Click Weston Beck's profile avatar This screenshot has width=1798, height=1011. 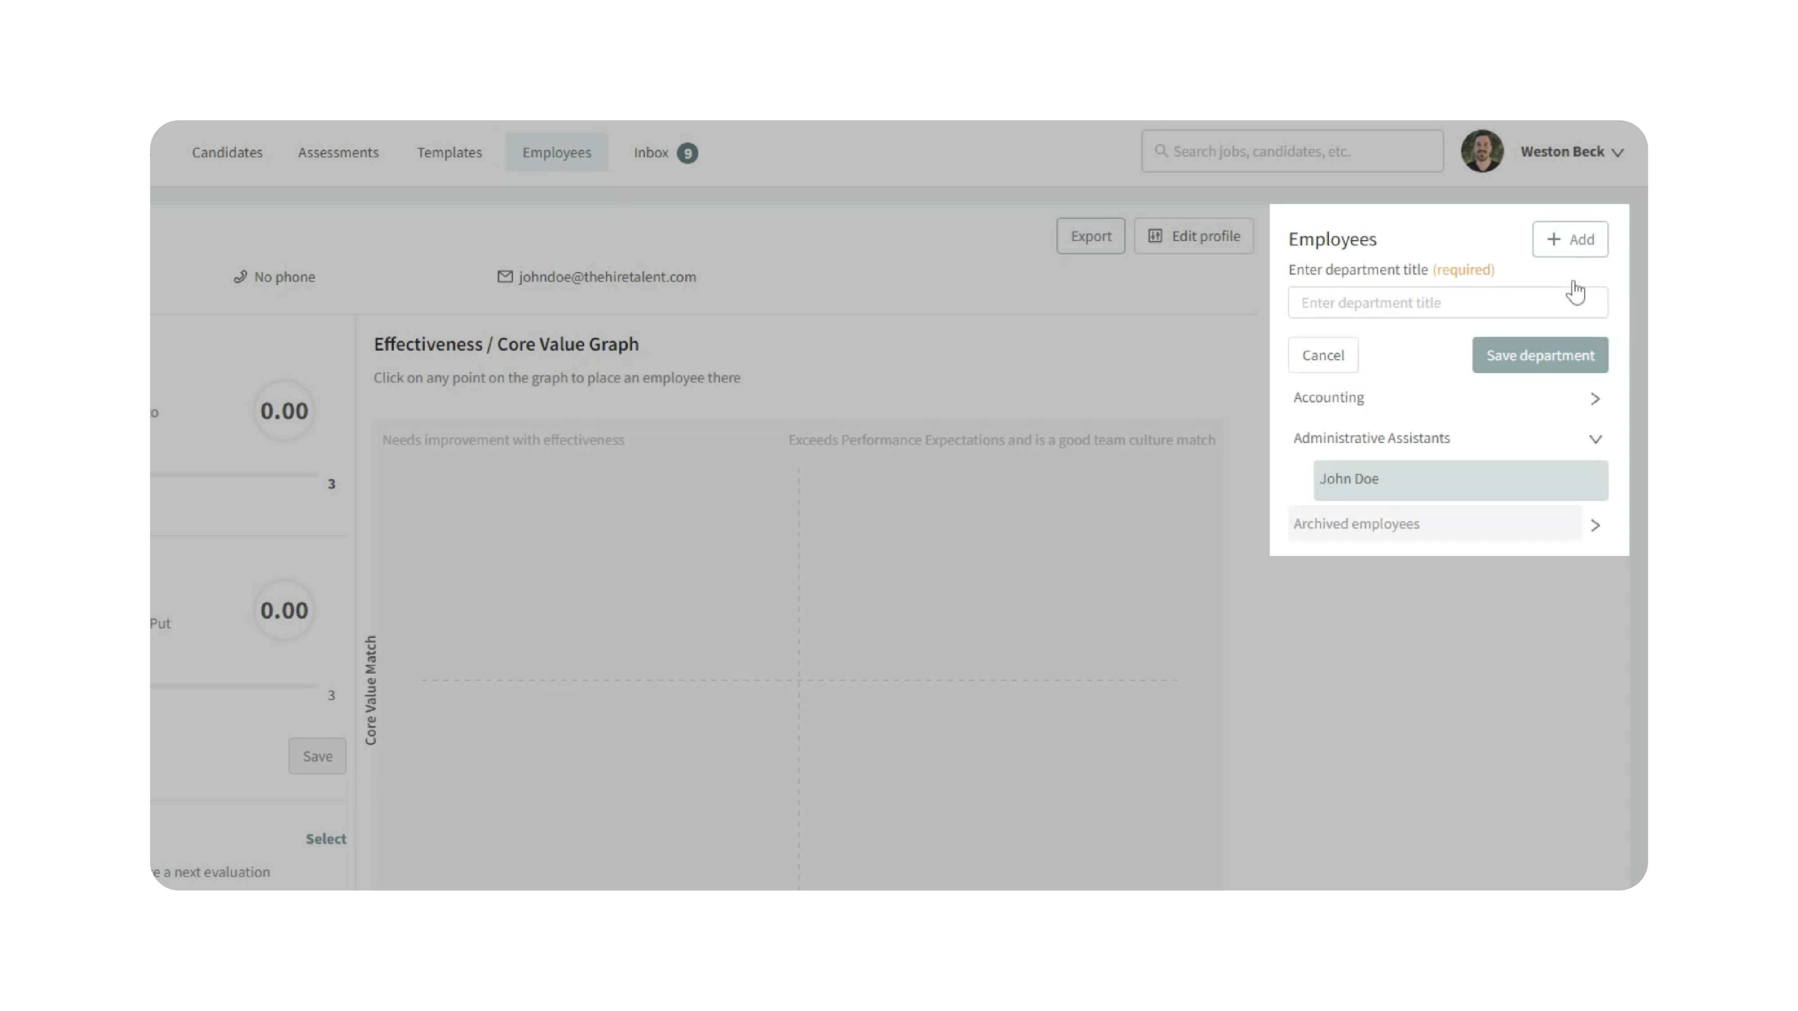(1481, 151)
